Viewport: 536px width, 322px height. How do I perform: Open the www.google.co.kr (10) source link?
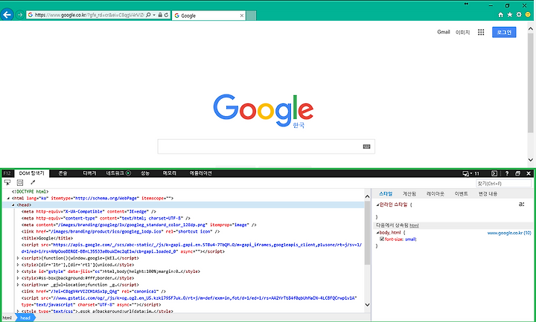tap(509, 233)
